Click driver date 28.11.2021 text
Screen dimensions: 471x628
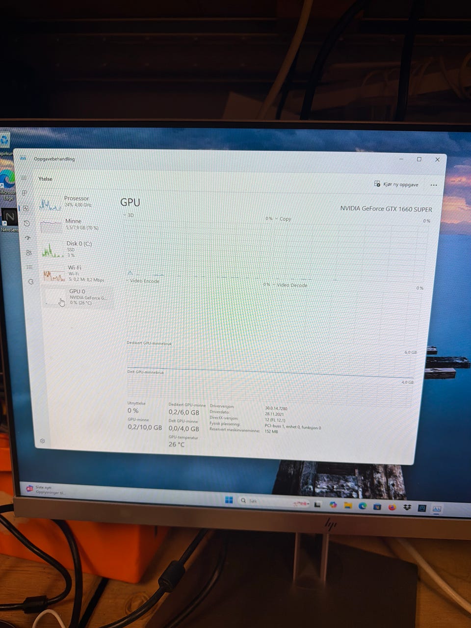274,414
